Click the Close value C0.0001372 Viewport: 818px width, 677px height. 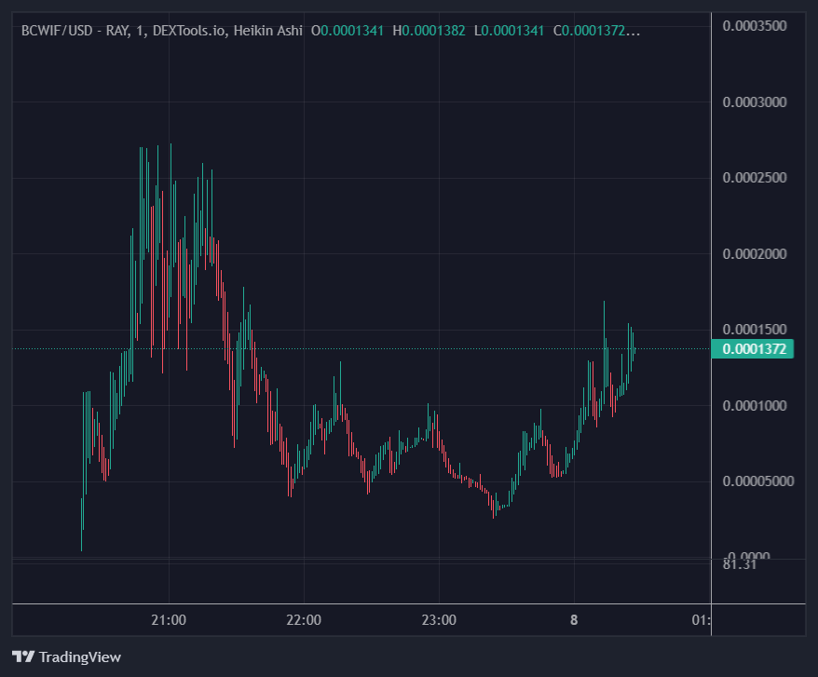pyautogui.click(x=596, y=31)
